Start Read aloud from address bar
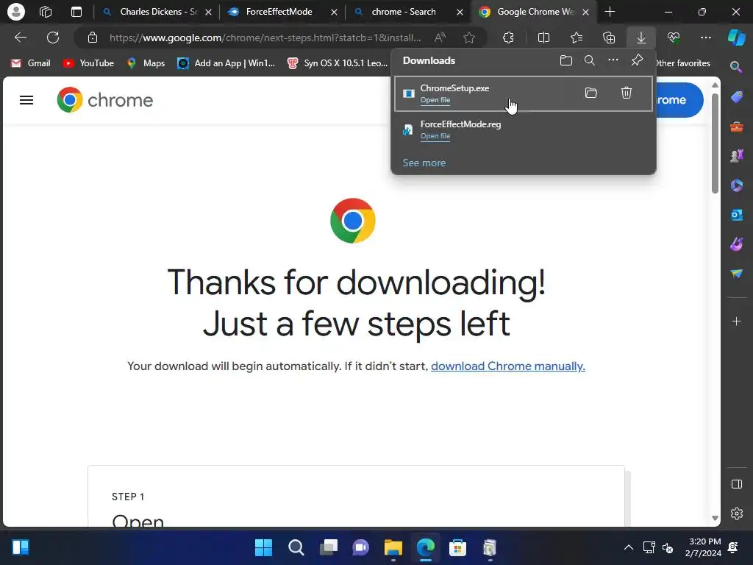Image resolution: width=753 pixels, height=565 pixels. [x=440, y=38]
